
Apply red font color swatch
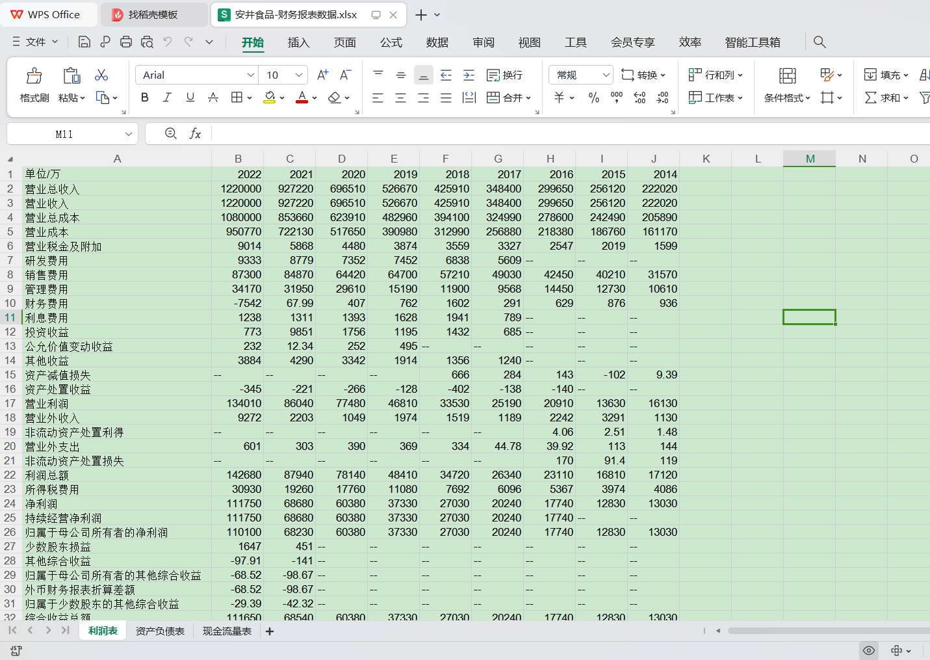point(302,98)
